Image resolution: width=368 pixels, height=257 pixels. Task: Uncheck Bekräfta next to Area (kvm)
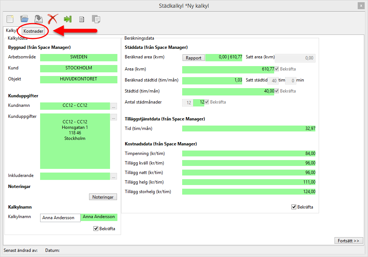tap(277, 69)
